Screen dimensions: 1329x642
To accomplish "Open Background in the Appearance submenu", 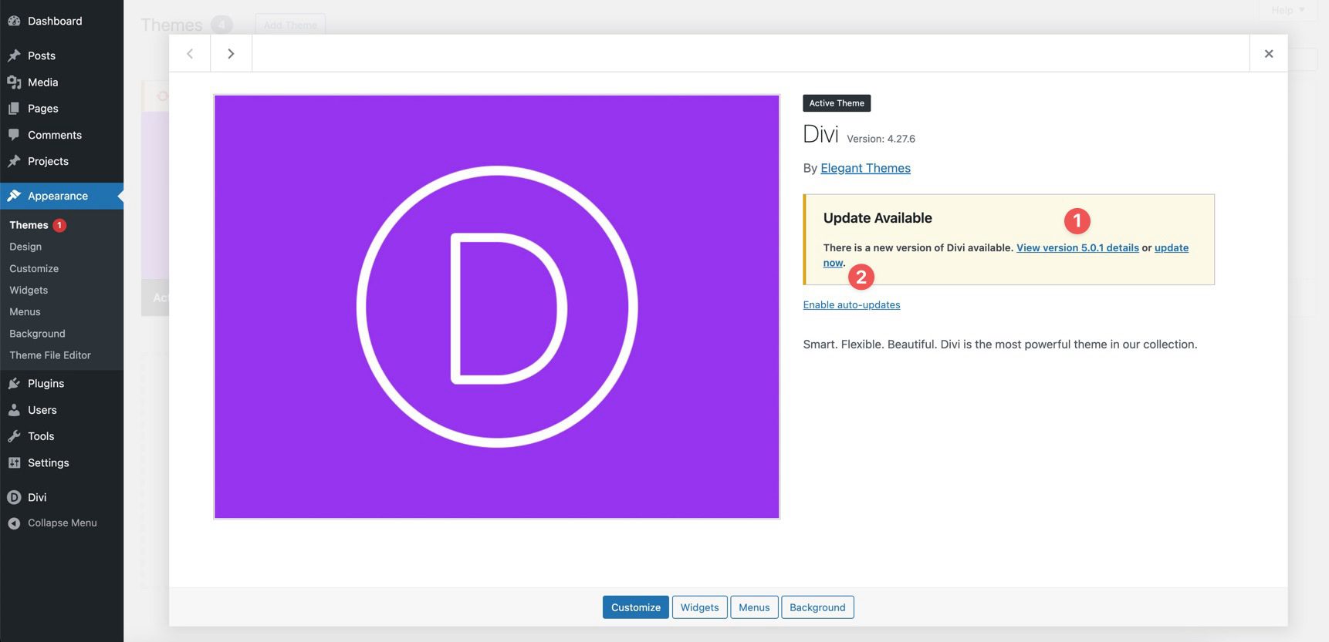I will [37, 334].
